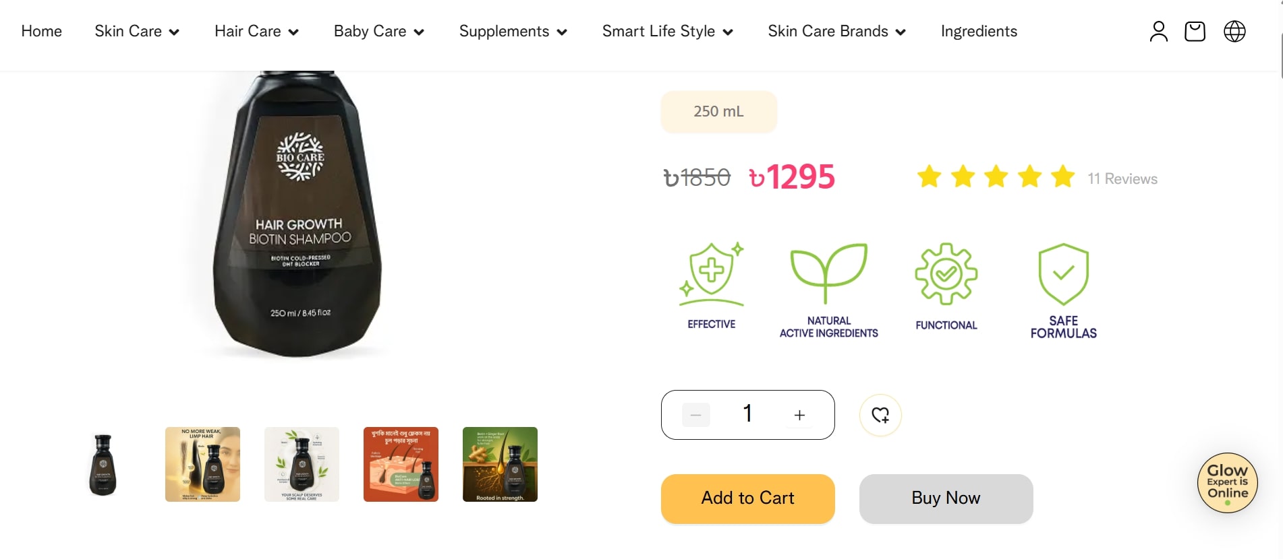Click the Effective shield badge icon
The height and width of the screenshot is (559, 1283).
pyautogui.click(x=711, y=274)
